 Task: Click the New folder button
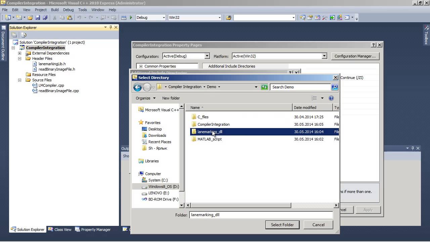tap(171, 98)
